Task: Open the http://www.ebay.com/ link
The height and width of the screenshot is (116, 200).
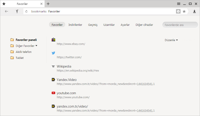Action: [71, 44]
